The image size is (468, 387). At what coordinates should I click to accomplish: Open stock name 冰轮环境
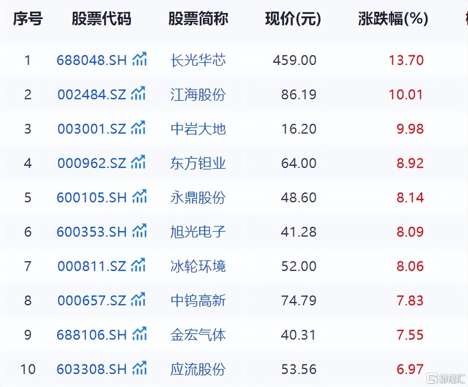point(198,266)
